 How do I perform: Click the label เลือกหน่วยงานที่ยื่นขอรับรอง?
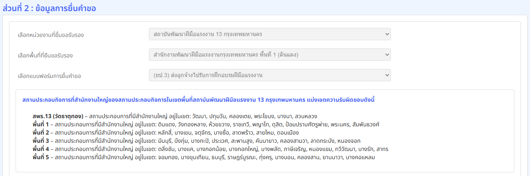point(51,35)
